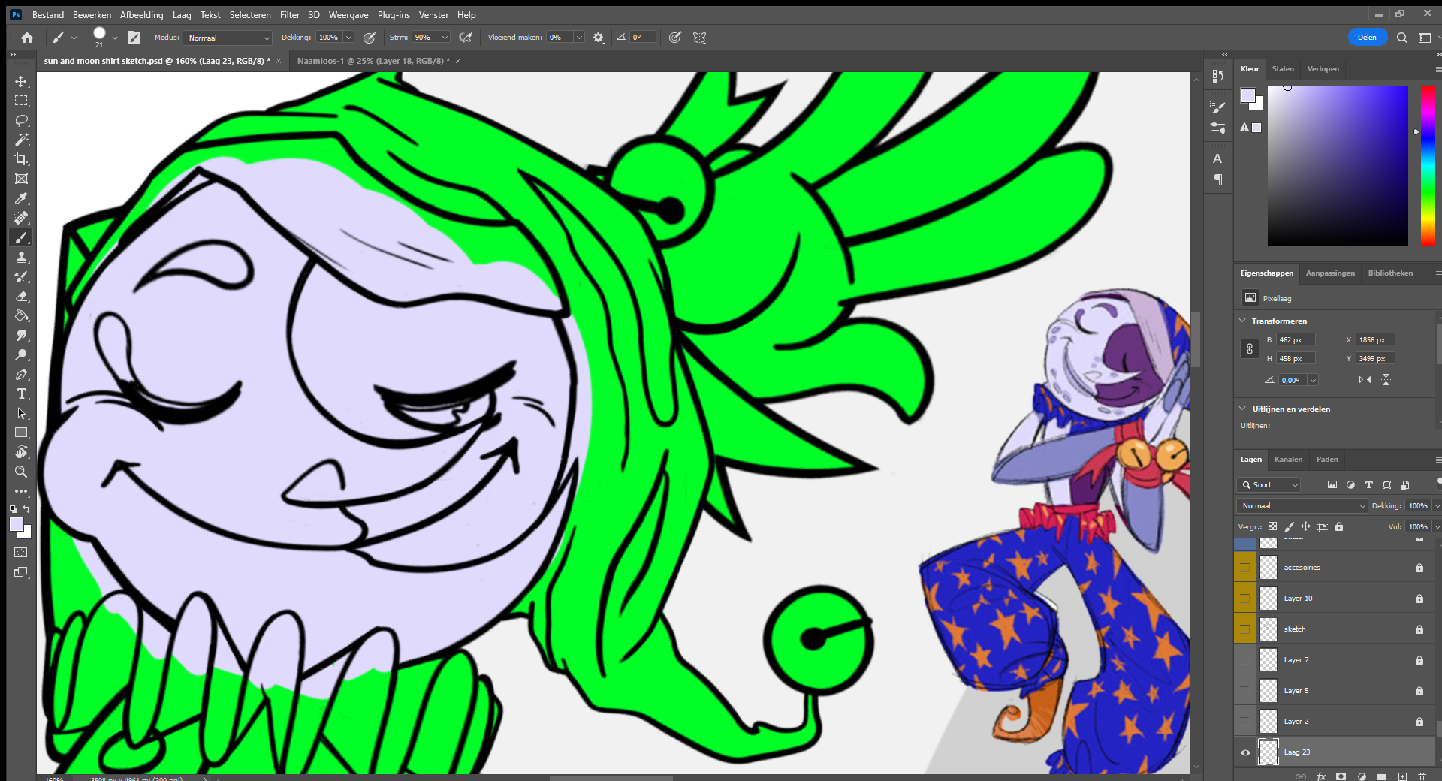Open the layer blend mode Normaal dropdown
This screenshot has height=781, width=1442.
[1302, 506]
